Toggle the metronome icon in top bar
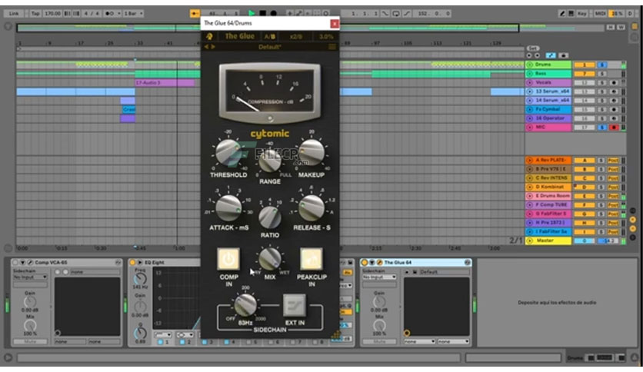 110,14
